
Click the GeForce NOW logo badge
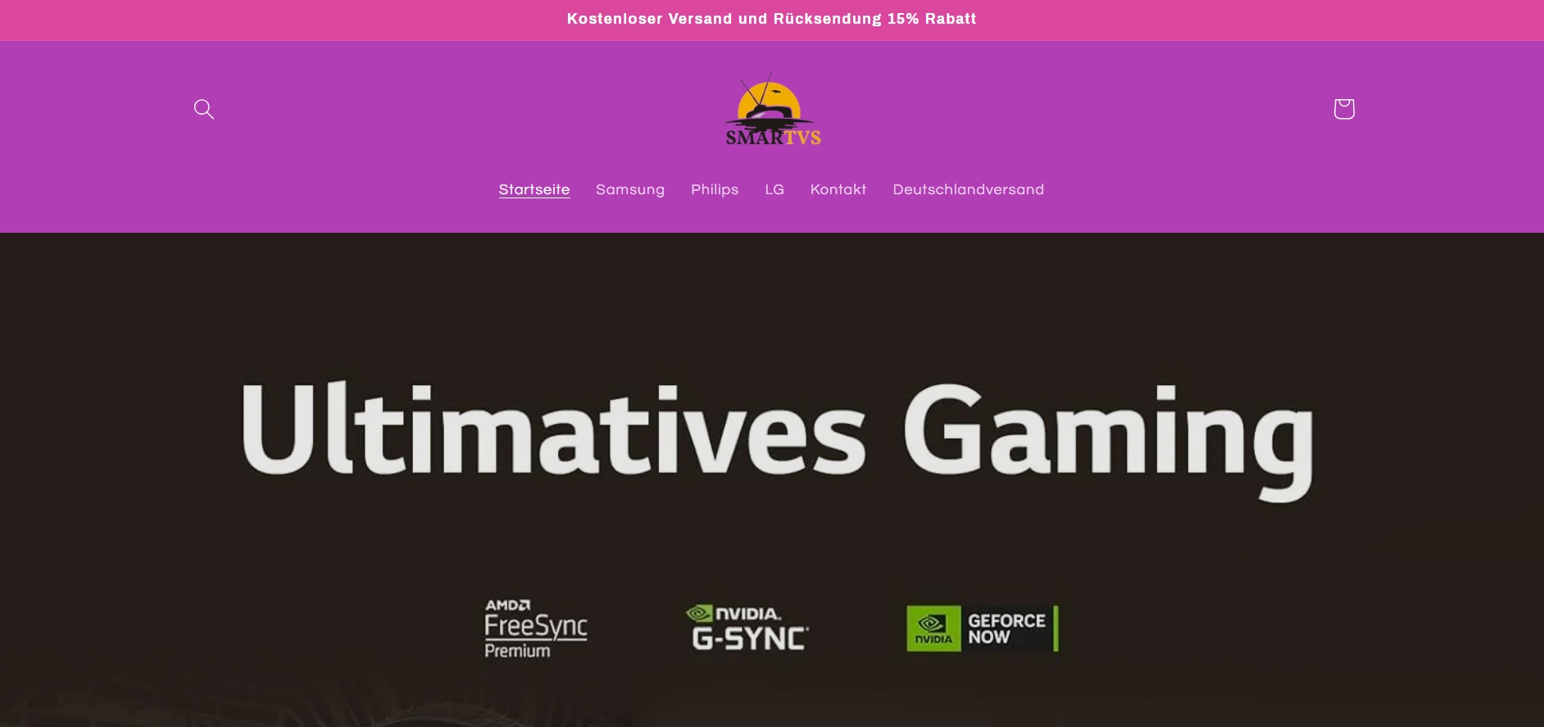coord(982,629)
